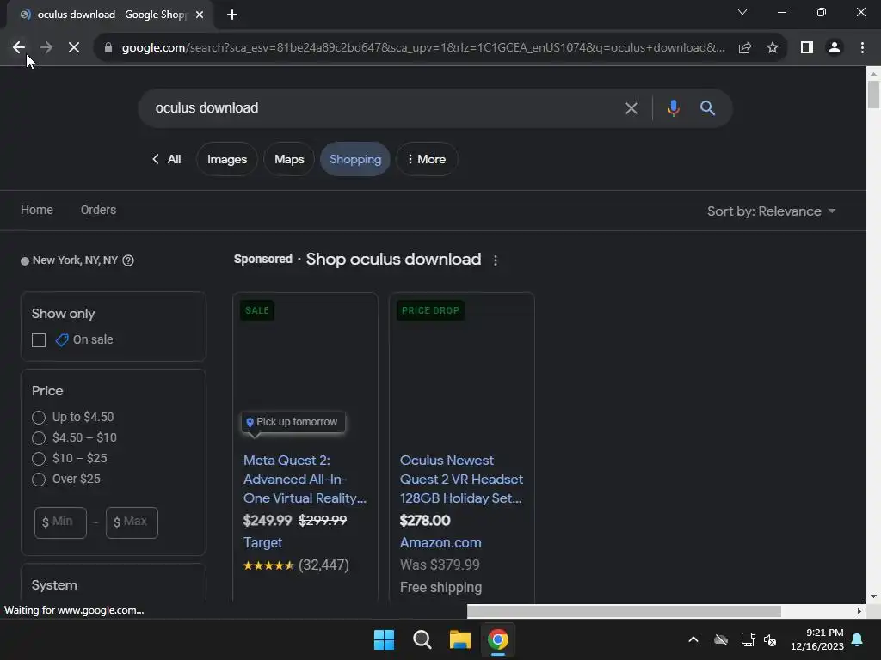Click the muted volume icon in tray
The height and width of the screenshot is (660, 881).
[x=770, y=639]
